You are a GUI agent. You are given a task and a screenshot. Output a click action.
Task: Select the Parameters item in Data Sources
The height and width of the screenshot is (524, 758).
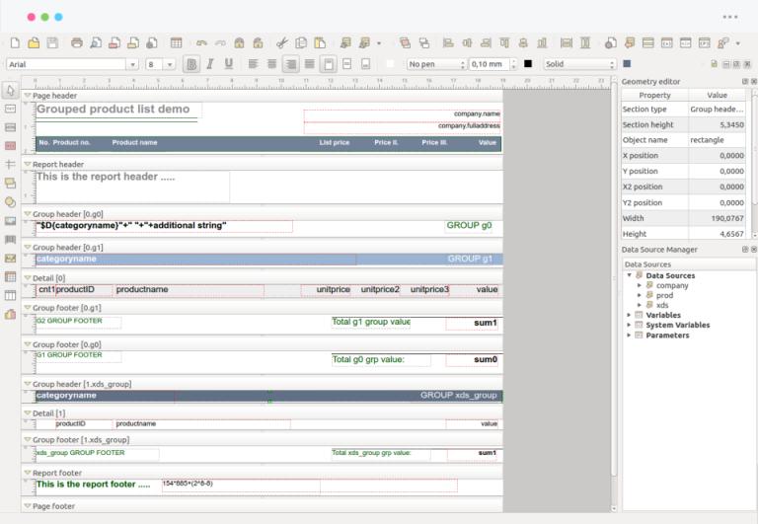coord(667,336)
